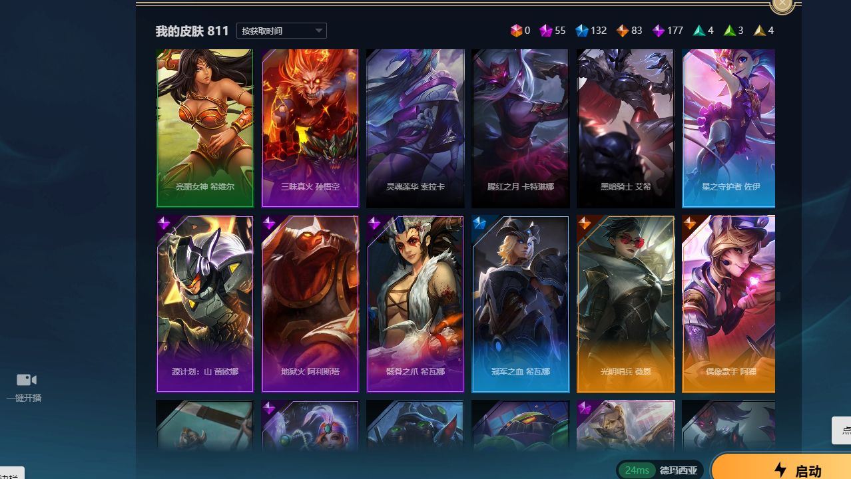This screenshot has height=479, width=851.
Task: Click the 一键开播 camera icon
Action: (26, 380)
